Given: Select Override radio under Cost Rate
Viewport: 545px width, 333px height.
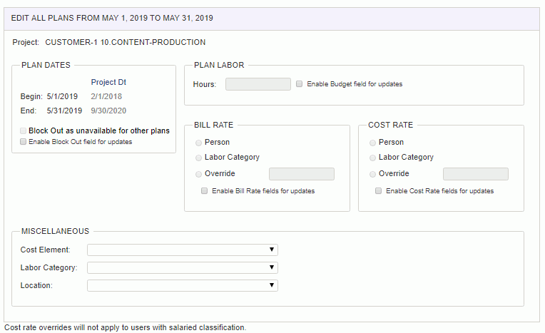Looking at the screenshot, I should [372, 174].
